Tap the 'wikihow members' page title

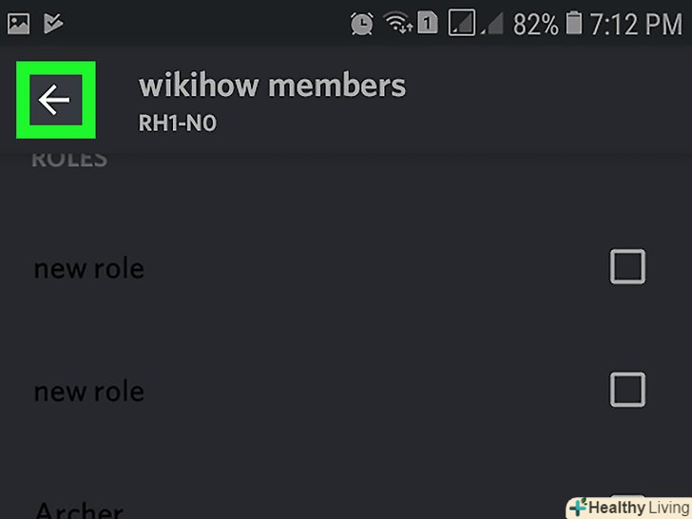tap(272, 86)
